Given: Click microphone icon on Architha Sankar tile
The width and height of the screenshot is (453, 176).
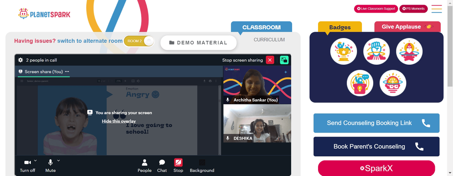Looking at the screenshot, I should (228, 100).
